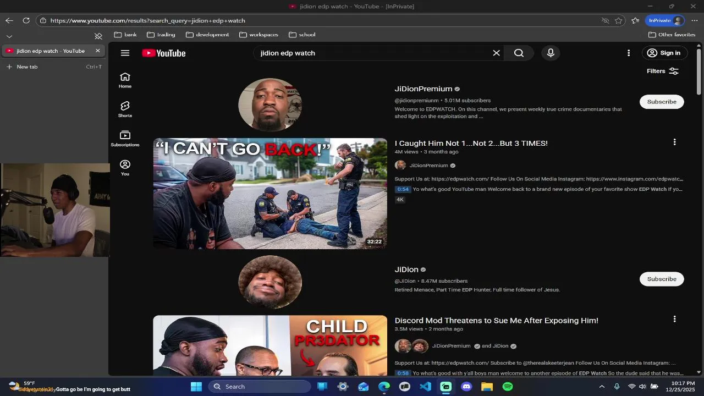Open the development favorites folder

pos(207,35)
